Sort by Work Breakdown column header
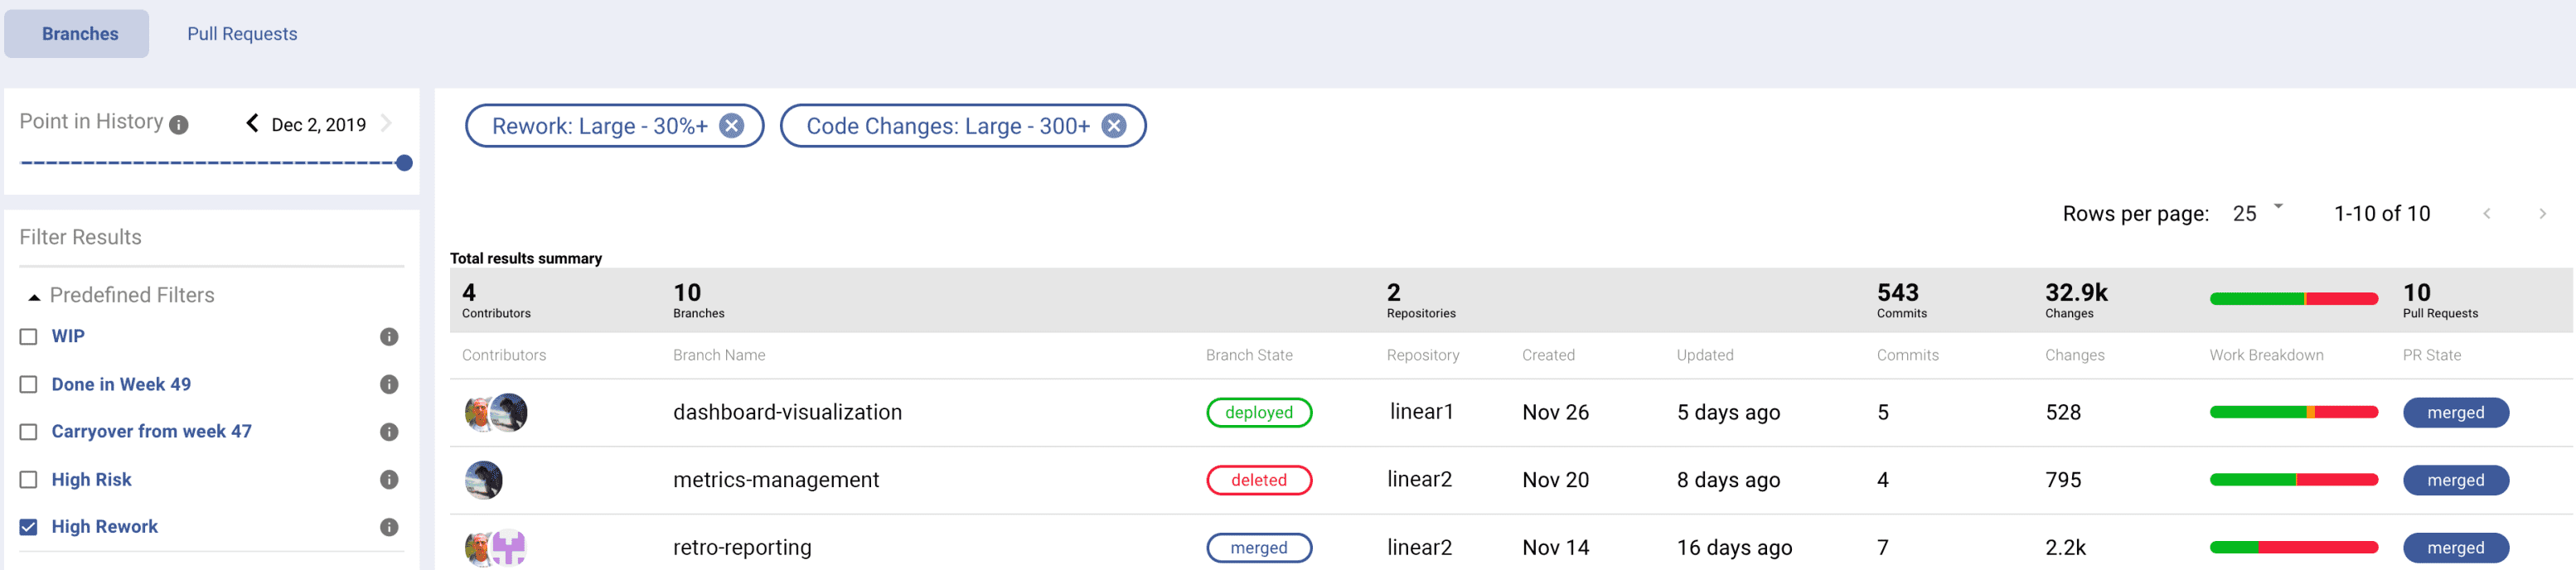 point(2266,355)
